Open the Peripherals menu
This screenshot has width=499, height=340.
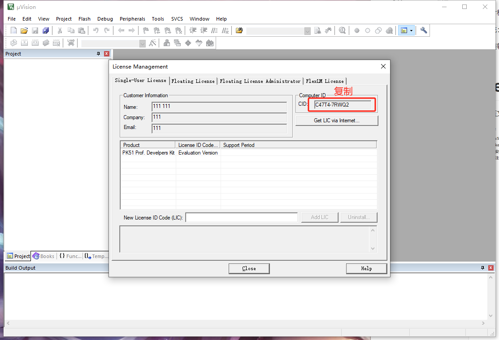pyautogui.click(x=132, y=19)
